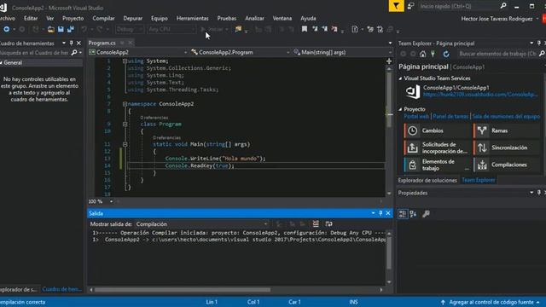
Task: Open the Ayuda menu
Action: point(308,18)
